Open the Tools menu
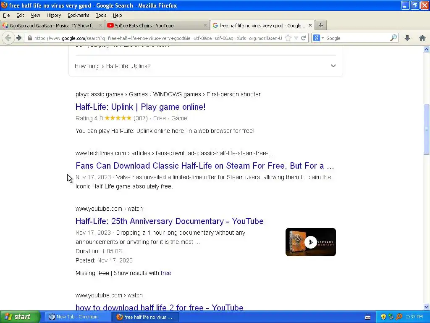 pos(101,15)
